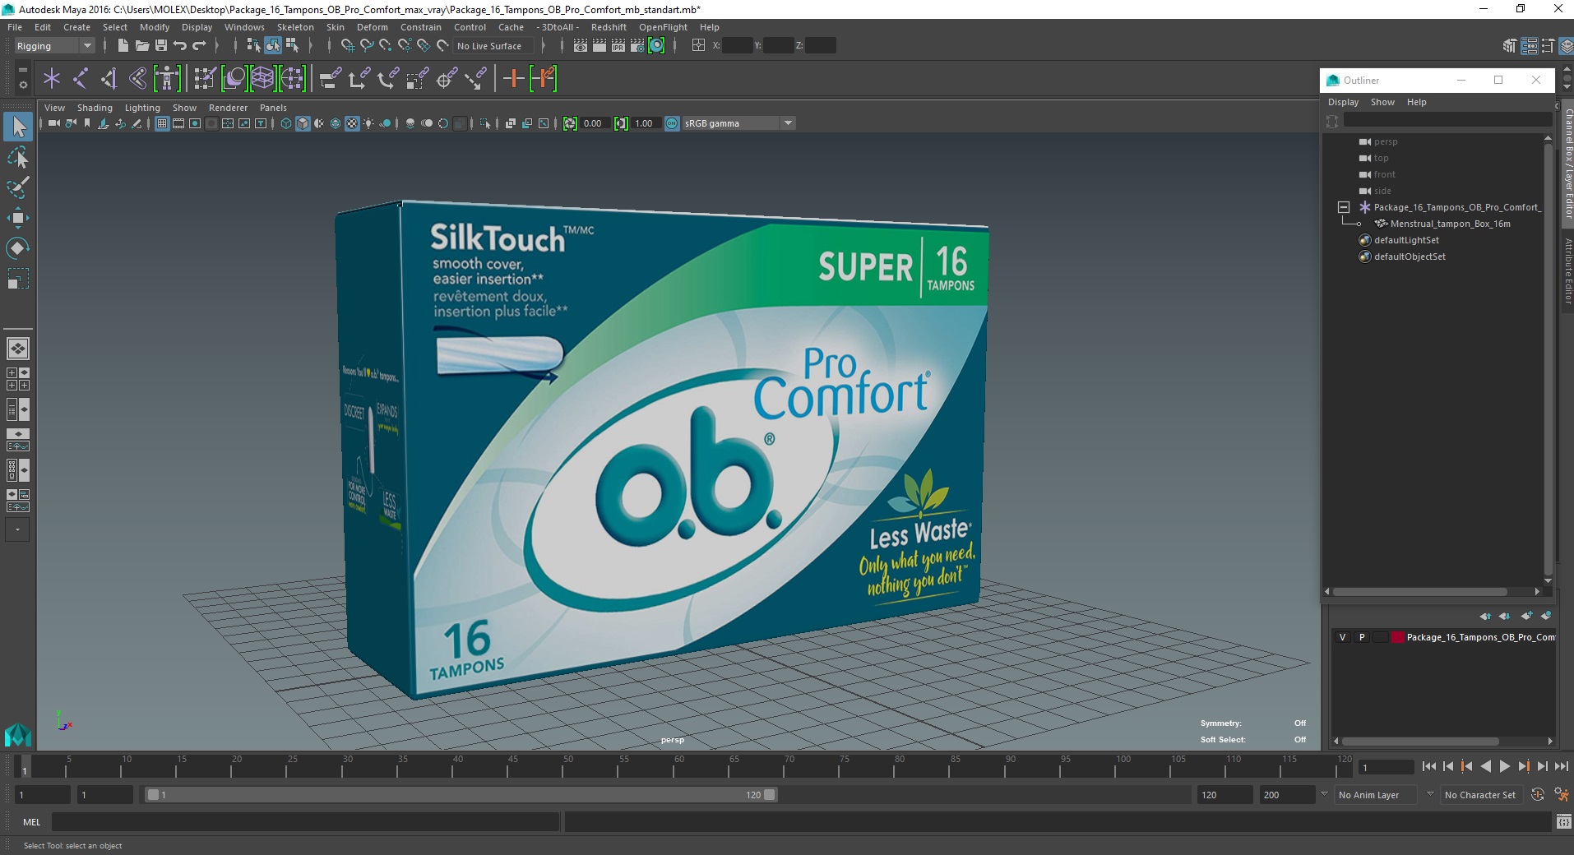Select Menstrual_tampon_Box_16m in Outliner
The width and height of the screenshot is (1574, 855).
tap(1450, 224)
